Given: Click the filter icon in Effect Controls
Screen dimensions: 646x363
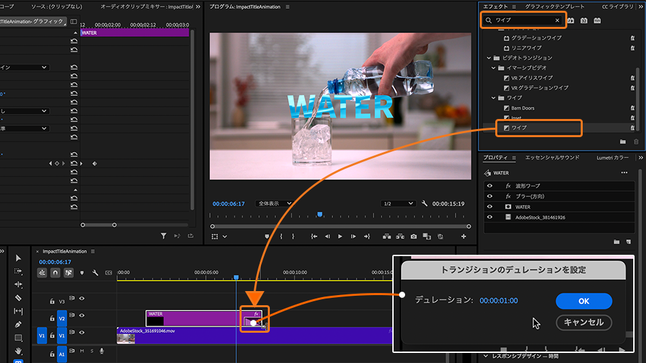Looking at the screenshot, I should coord(164,236).
